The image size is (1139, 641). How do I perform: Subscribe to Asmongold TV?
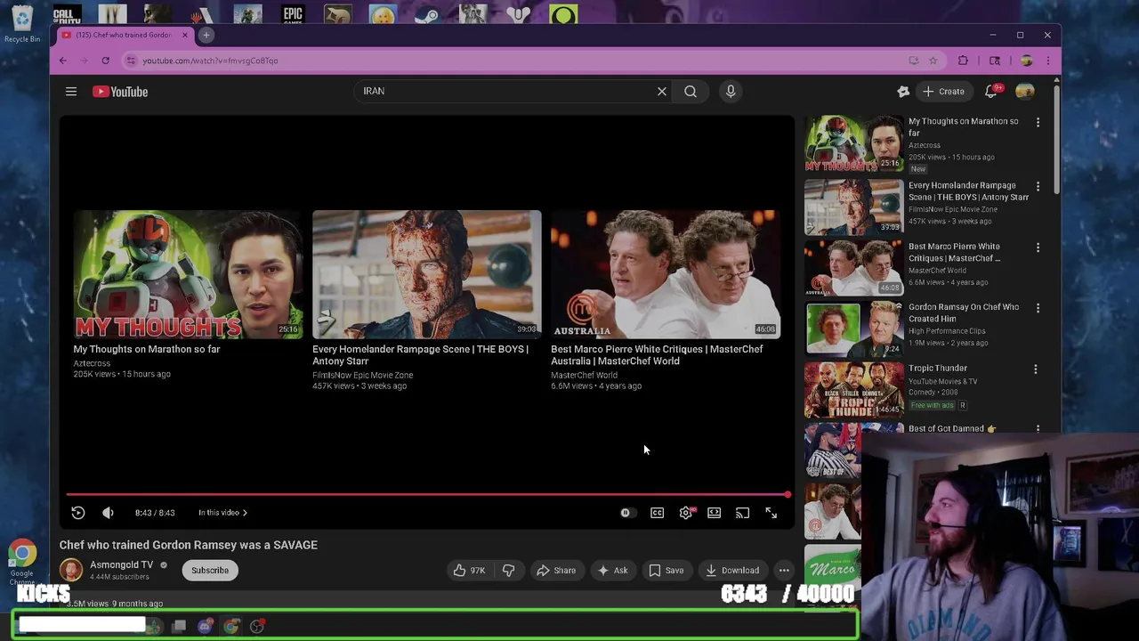tap(210, 571)
